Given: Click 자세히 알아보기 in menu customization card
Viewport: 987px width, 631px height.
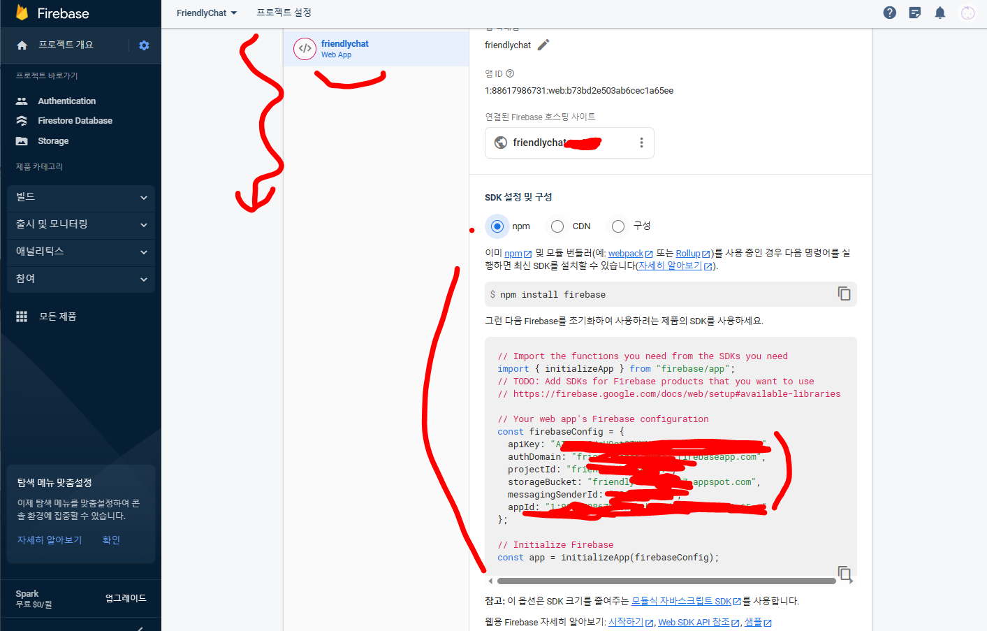Looking at the screenshot, I should tap(50, 540).
